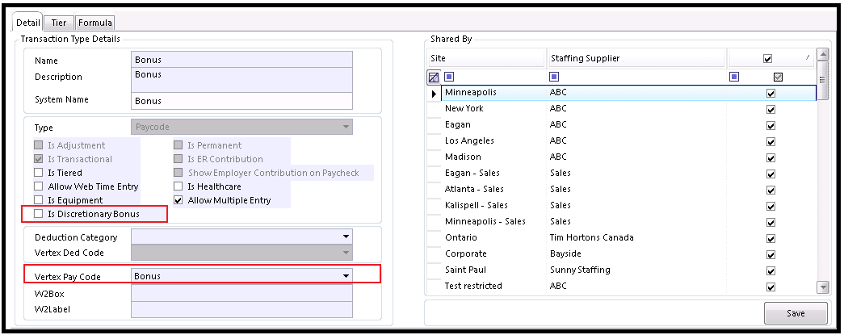Uncheck the New York row checkbox
844x335 pixels.
point(771,109)
